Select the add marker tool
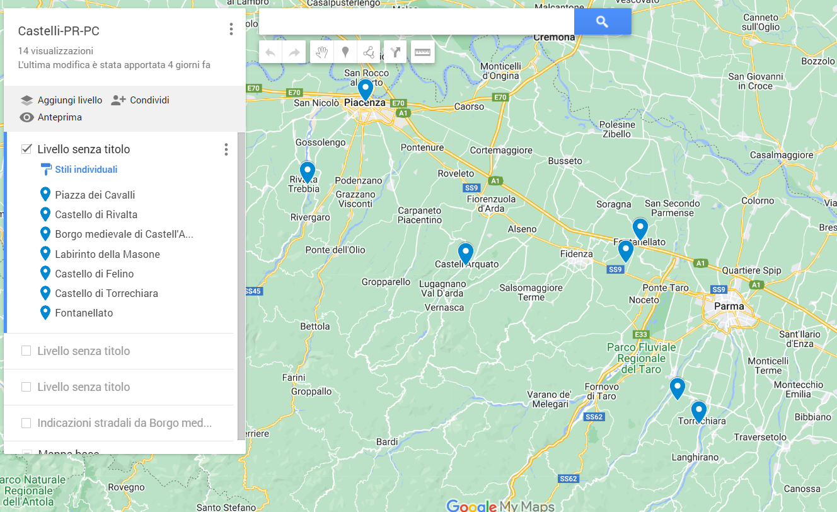 coord(345,52)
